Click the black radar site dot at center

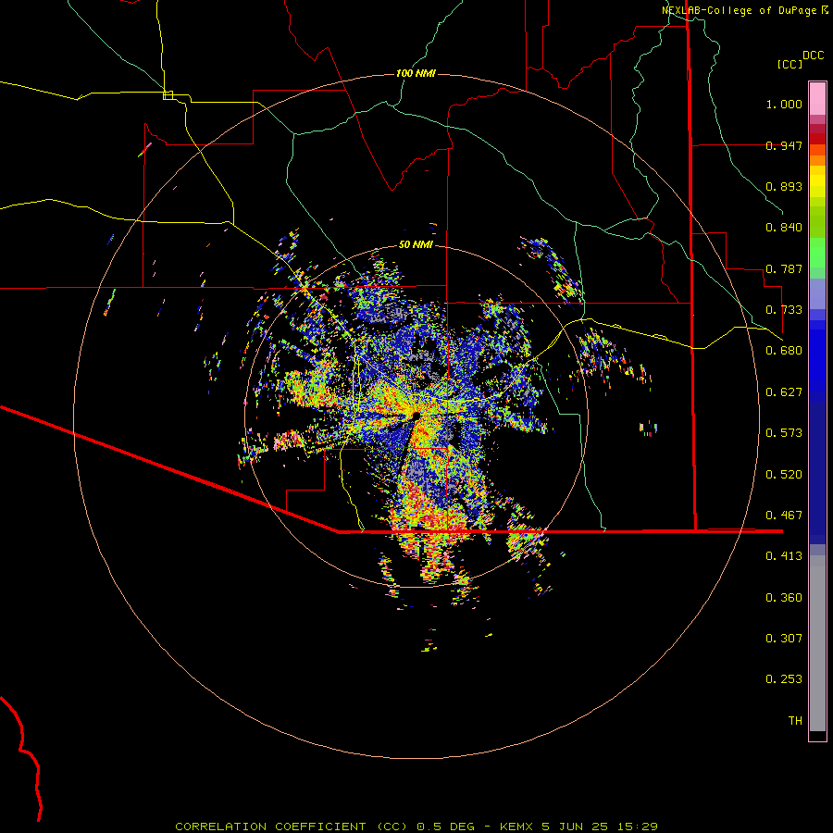pos(416,416)
